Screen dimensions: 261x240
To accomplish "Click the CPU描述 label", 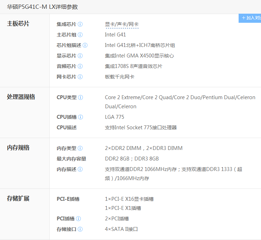I will pyautogui.click(x=66, y=128).
